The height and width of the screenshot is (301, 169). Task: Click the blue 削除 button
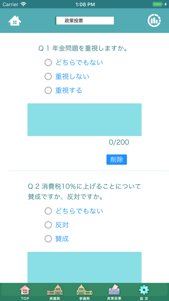(x=116, y=160)
